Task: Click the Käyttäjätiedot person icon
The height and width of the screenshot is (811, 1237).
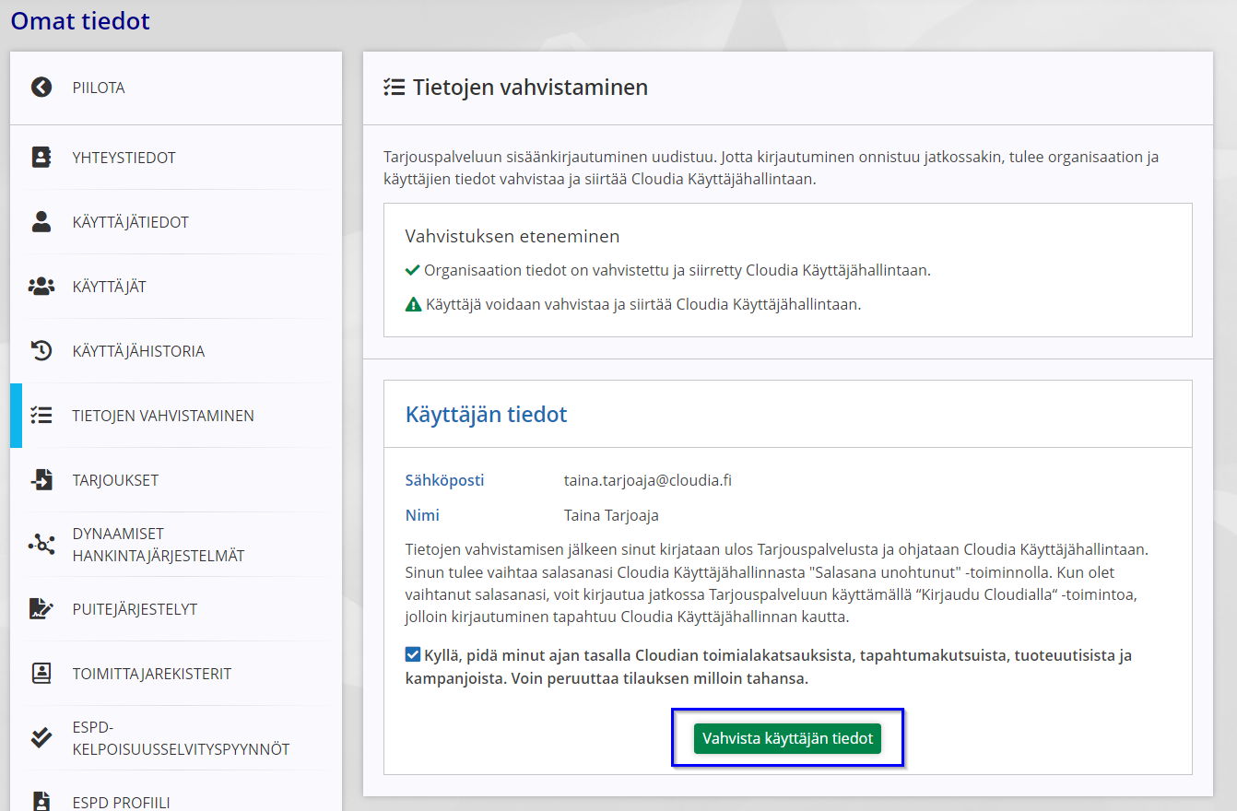Action: [41, 221]
